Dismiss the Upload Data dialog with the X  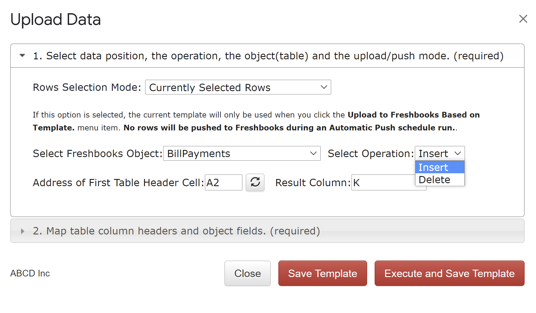523,19
